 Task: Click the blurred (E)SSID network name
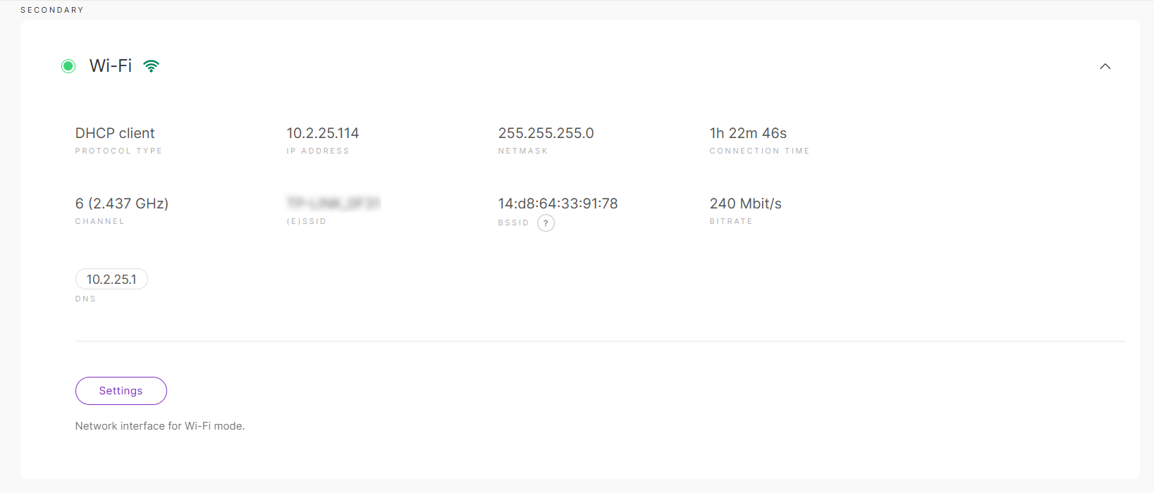[x=333, y=204]
